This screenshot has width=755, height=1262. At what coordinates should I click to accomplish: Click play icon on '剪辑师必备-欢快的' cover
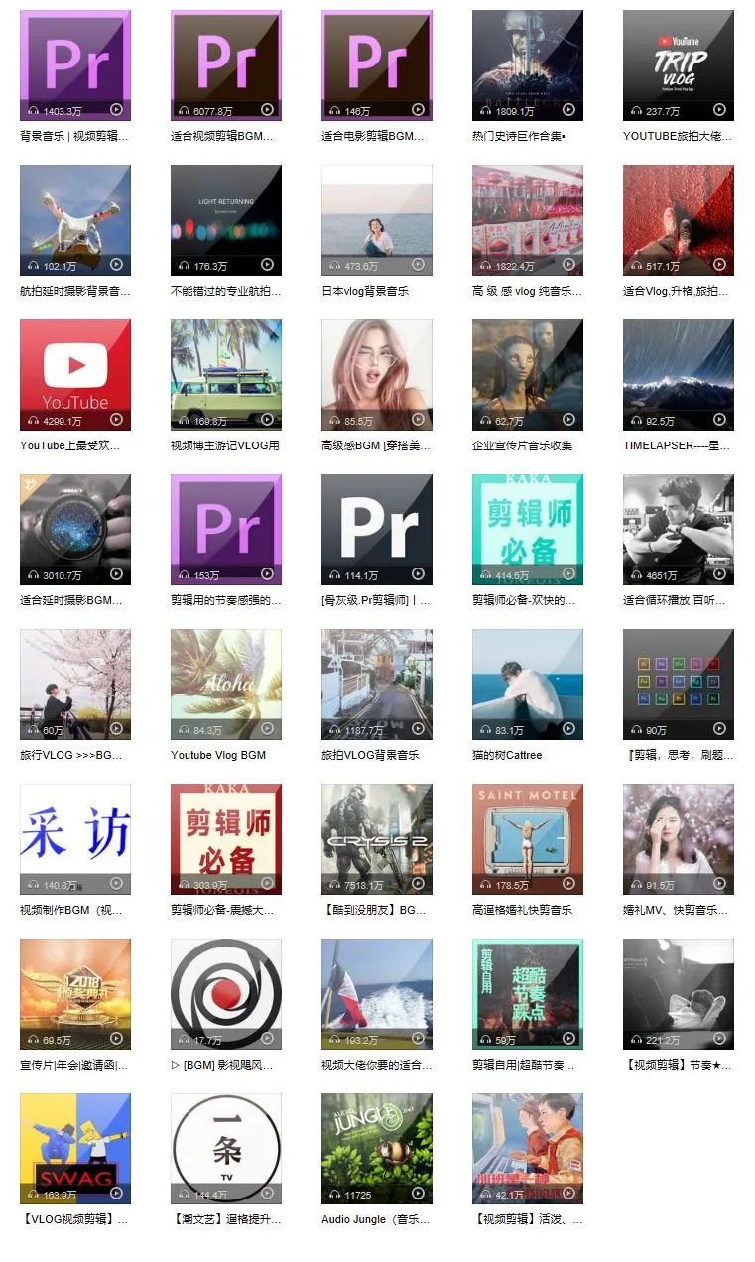click(569, 574)
